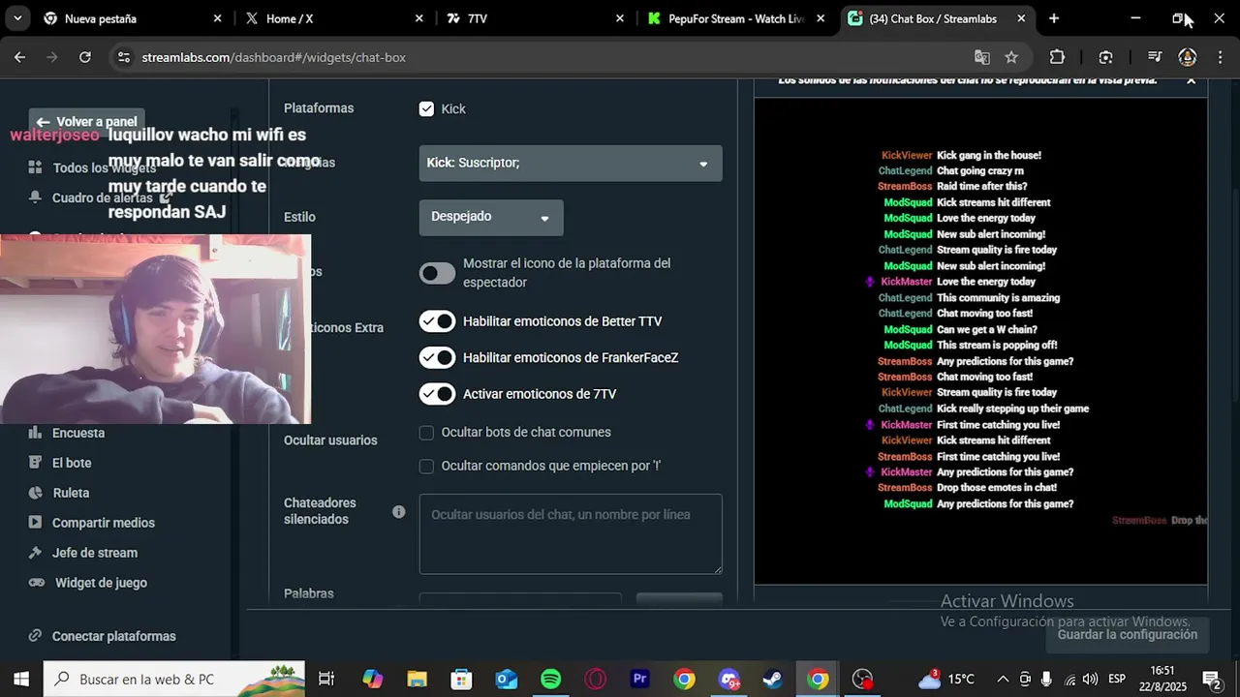Disable FrankerFaceZ emoticons toggle
Image resolution: width=1240 pixels, height=697 pixels.
pyautogui.click(x=438, y=358)
